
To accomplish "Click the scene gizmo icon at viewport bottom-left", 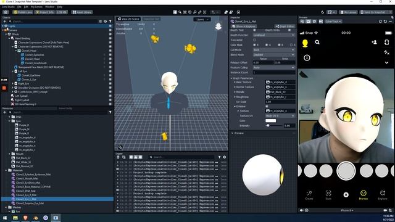I will pyautogui.click(x=120, y=147).
